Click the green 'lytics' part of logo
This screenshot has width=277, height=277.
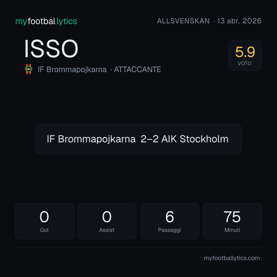pyautogui.click(x=67, y=21)
